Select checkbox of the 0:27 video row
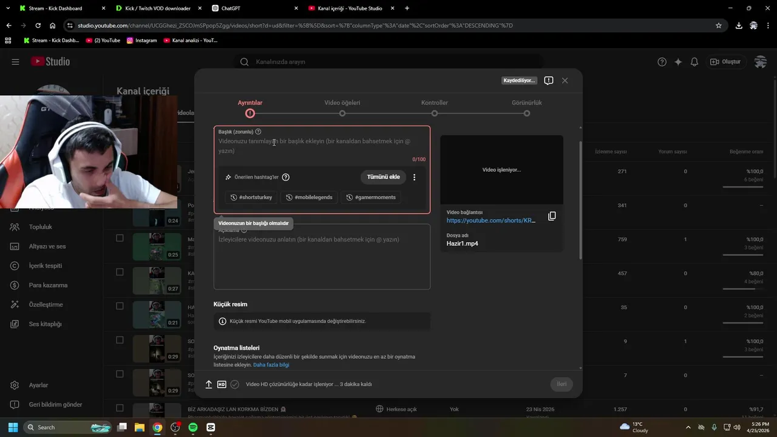 pos(120,272)
